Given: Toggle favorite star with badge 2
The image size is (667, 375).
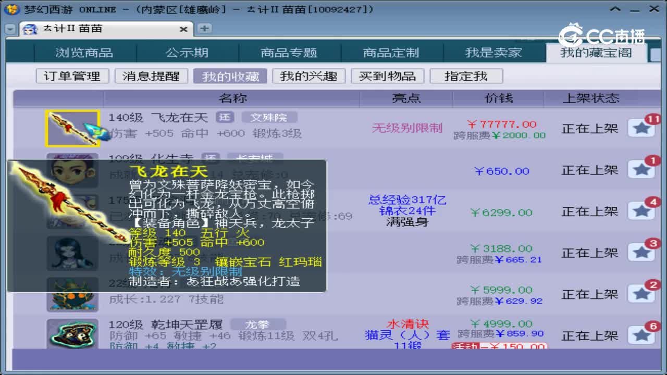Looking at the screenshot, I should (x=641, y=294).
